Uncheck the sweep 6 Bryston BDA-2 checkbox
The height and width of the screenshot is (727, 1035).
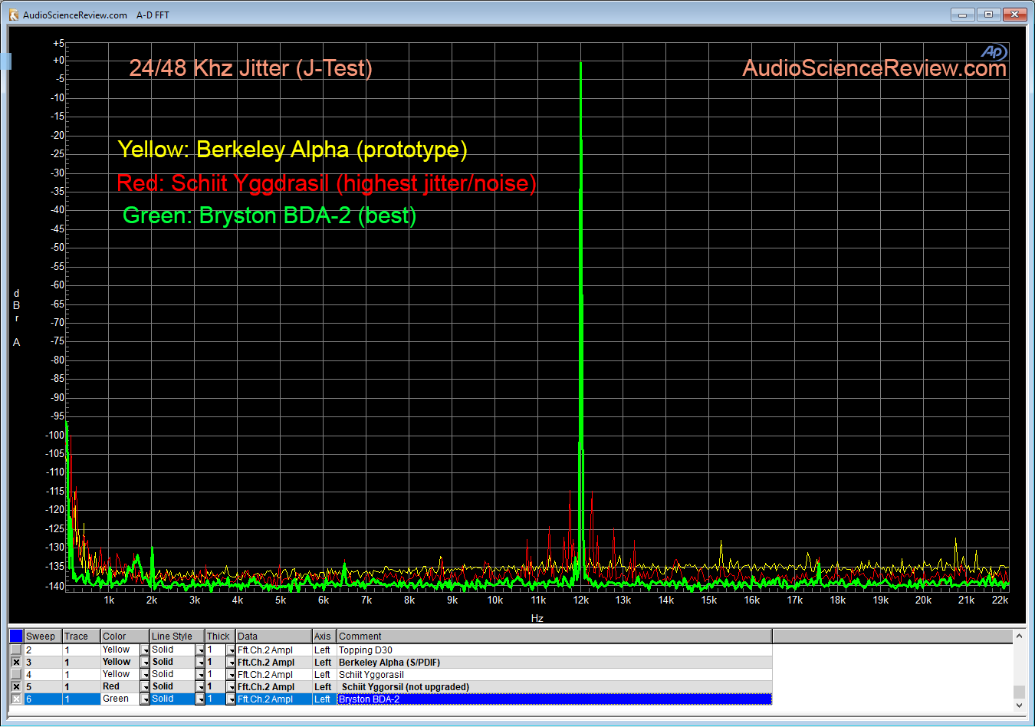point(16,699)
